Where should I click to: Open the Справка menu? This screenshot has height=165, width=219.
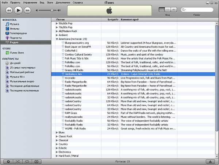pos(78,3)
